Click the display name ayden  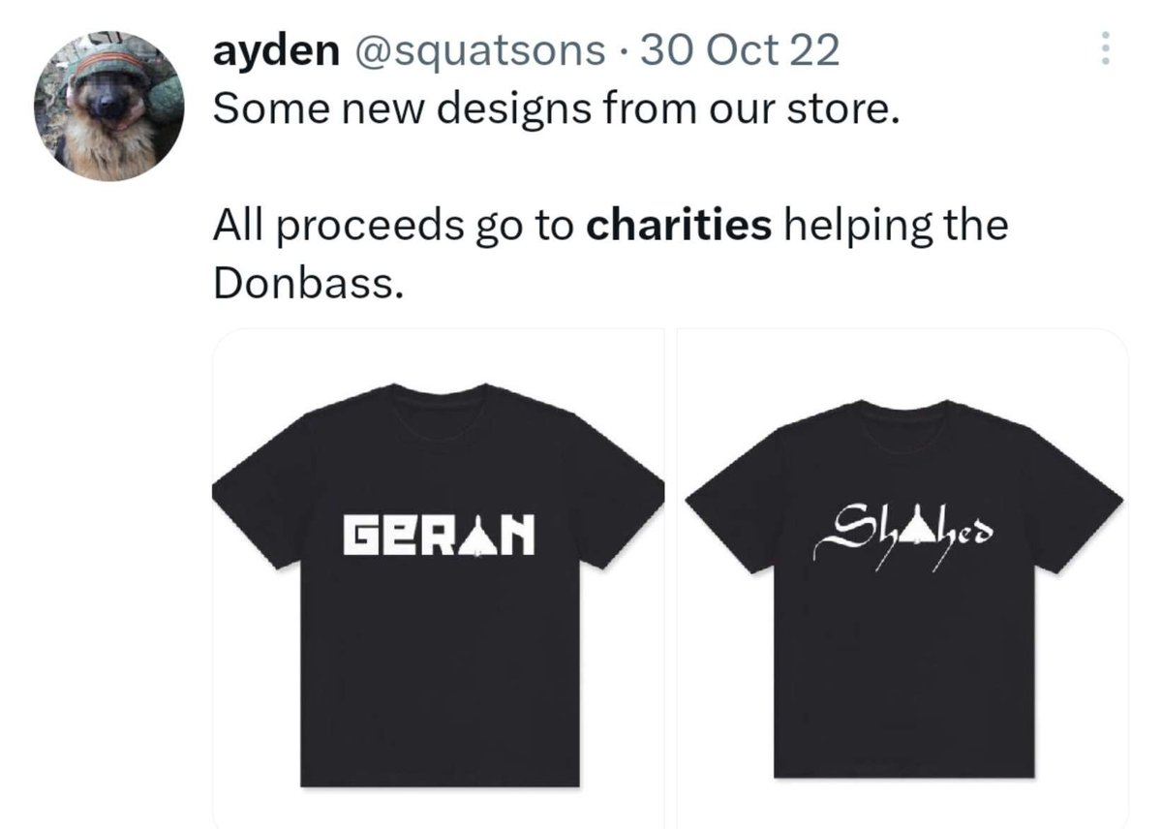click(x=276, y=51)
